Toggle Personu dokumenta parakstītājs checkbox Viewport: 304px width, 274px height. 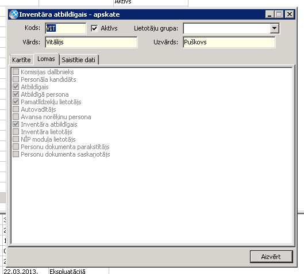click(16, 147)
